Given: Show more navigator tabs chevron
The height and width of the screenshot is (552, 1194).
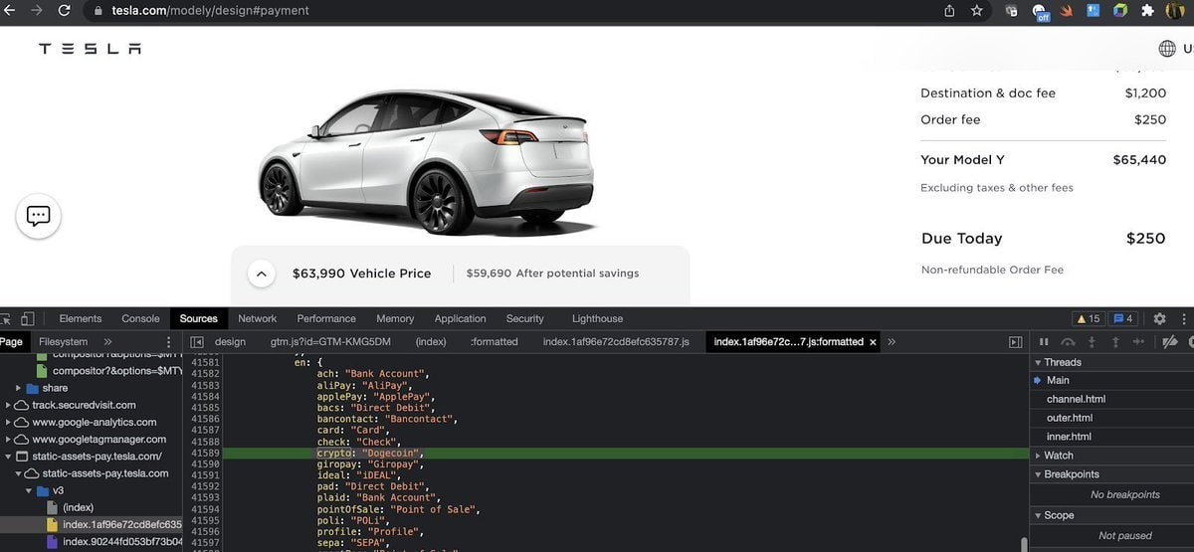Looking at the screenshot, I should (x=107, y=342).
